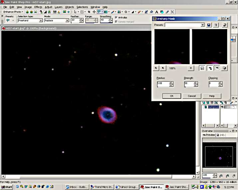Click the reset to default arrow icon
The image size is (238, 190).
pyautogui.click(x=225, y=25)
